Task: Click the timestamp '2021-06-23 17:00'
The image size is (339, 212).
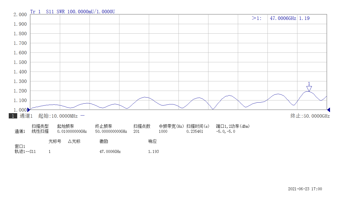Action: coord(305,189)
